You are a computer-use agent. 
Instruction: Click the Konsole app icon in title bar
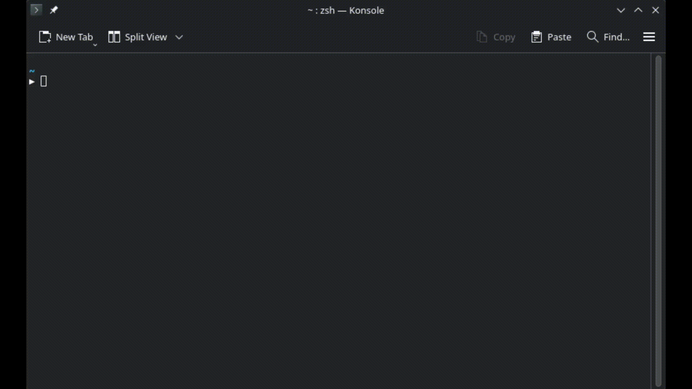[36, 10]
